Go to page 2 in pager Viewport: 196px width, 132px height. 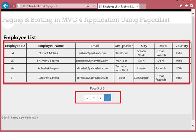pos(101,98)
